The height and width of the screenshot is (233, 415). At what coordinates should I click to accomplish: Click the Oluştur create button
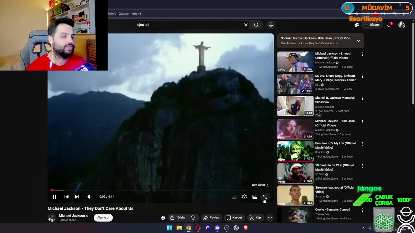[372, 25]
